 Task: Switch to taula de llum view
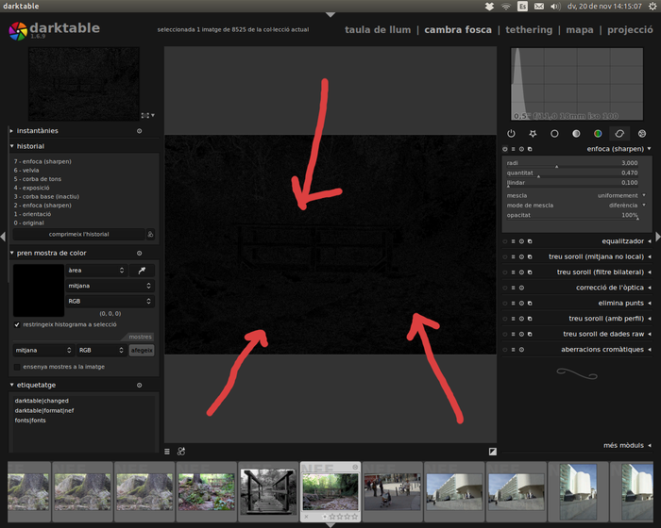click(378, 30)
